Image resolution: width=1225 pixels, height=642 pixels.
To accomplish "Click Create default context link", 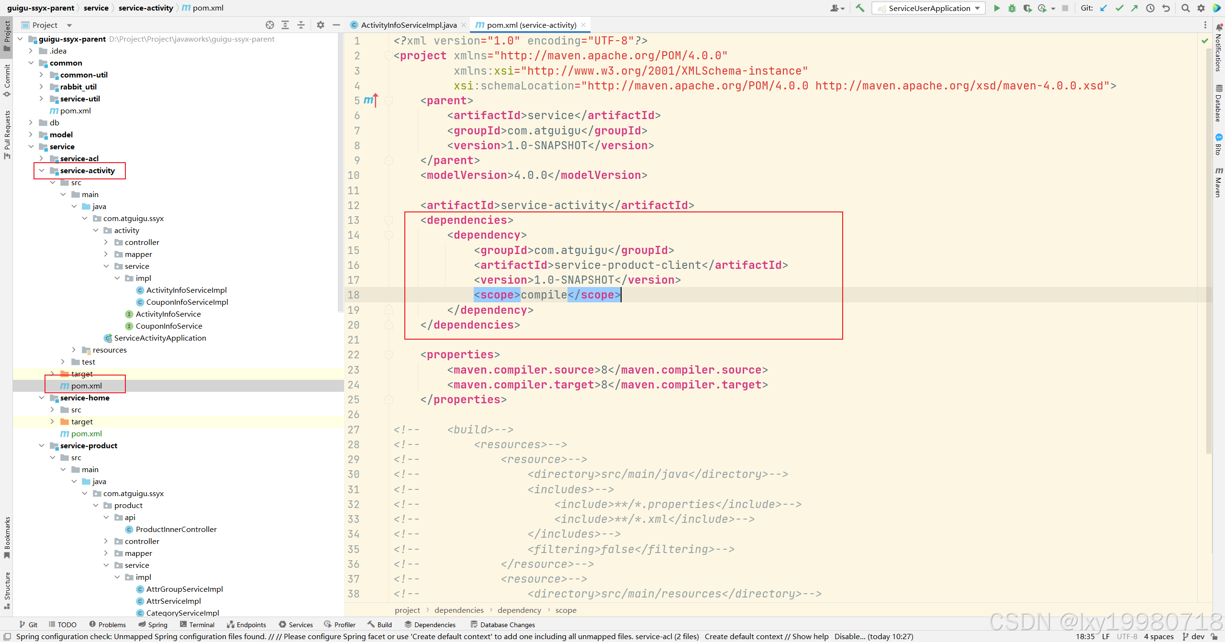I will click(x=743, y=636).
